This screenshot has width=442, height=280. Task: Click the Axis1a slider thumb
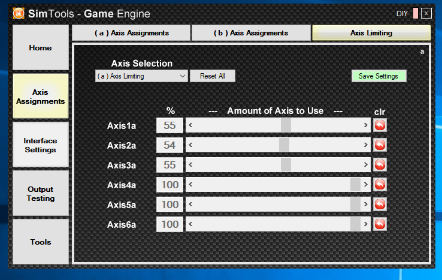point(286,125)
